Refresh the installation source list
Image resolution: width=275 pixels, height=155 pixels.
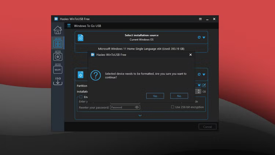(199, 37)
